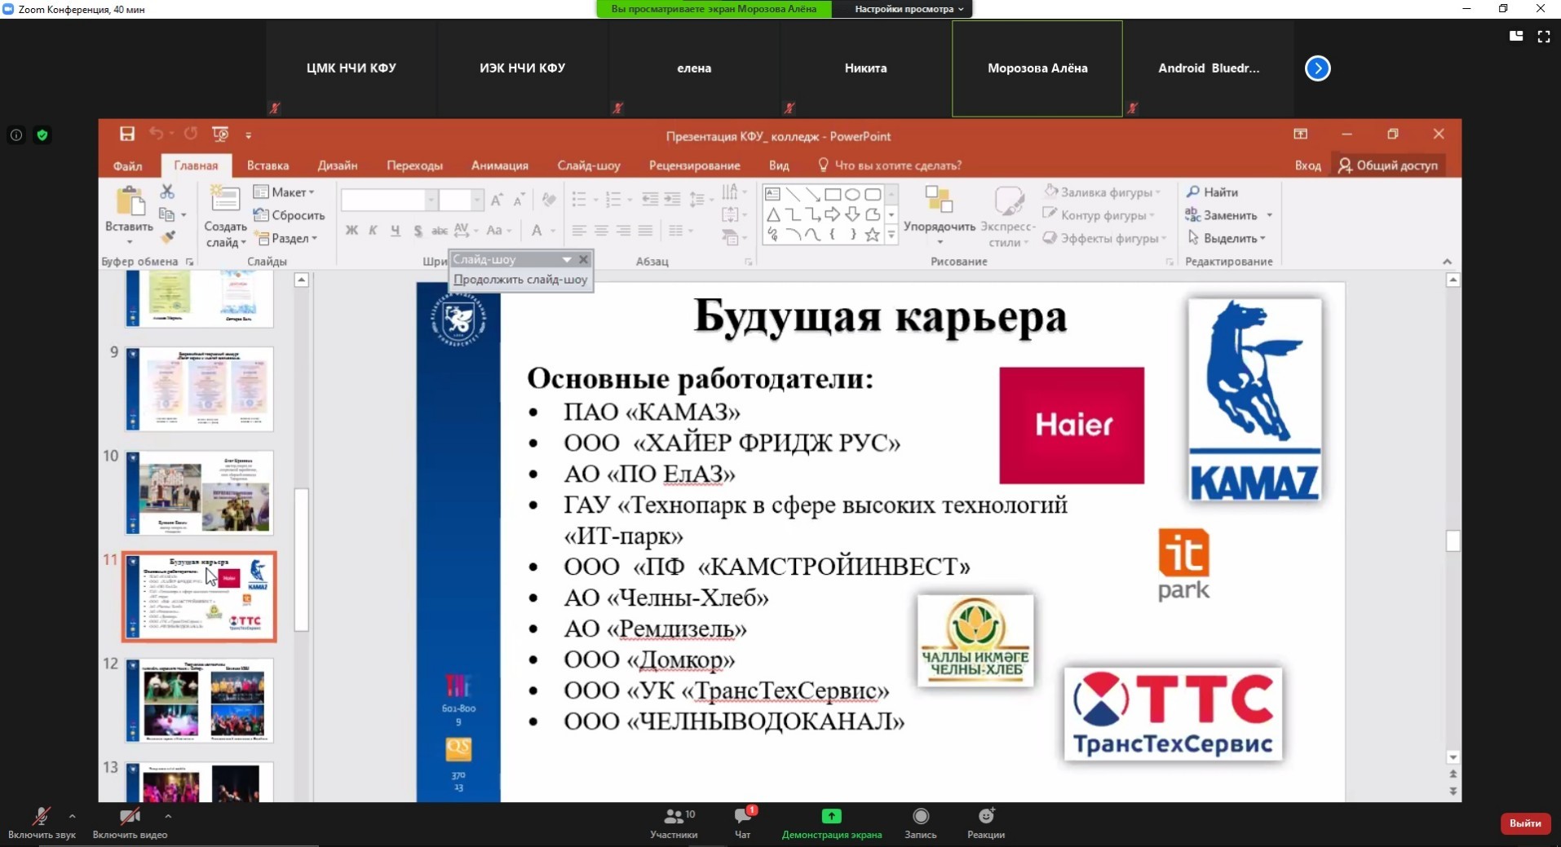Click the slide panel vertical scrollbar thumb
This screenshot has width=1561, height=847.
pos(301,559)
